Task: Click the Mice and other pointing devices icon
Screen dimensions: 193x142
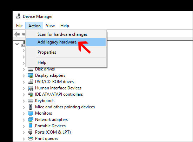Action: [x=31, y=107]
